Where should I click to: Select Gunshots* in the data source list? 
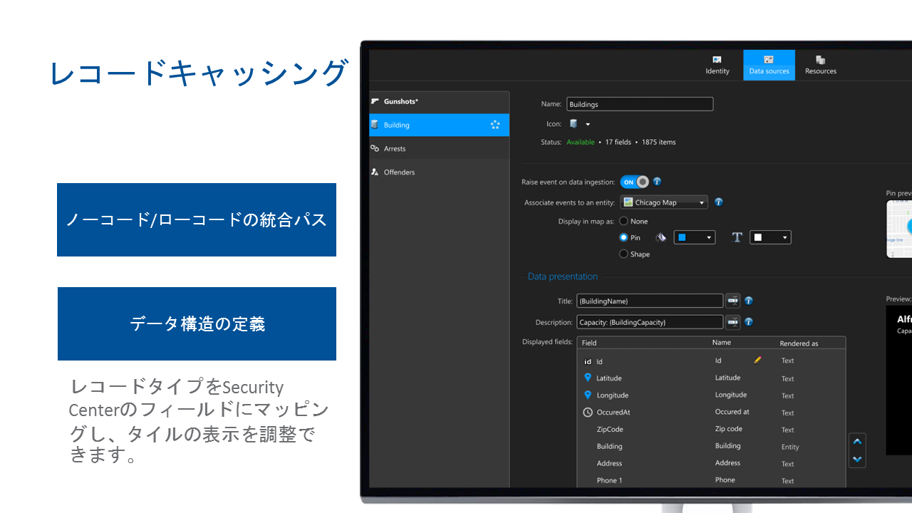(x=439, y=101)
